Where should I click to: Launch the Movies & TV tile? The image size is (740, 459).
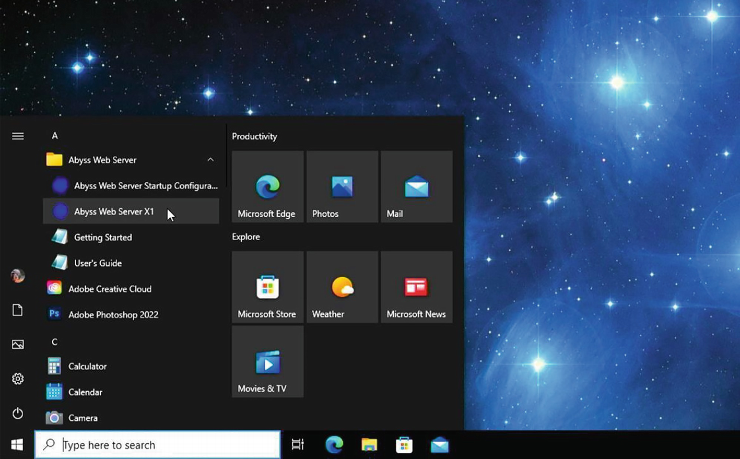click(x=267, y=362)
